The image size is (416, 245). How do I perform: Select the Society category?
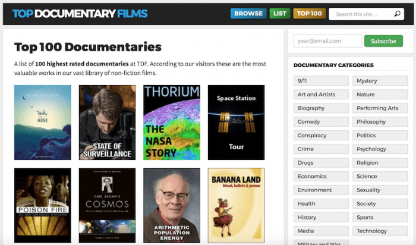coord(380,203)
